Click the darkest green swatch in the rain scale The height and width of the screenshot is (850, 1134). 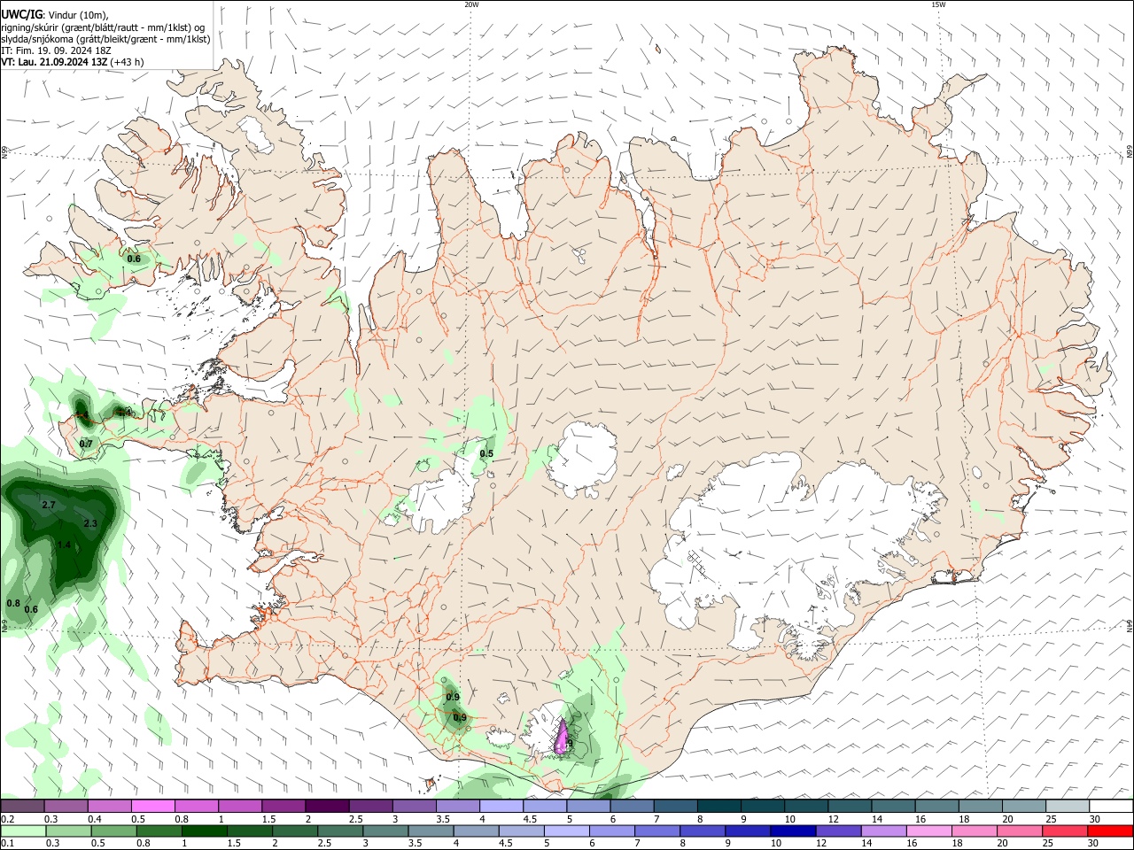pyautogui.click(x=203, y=831)
